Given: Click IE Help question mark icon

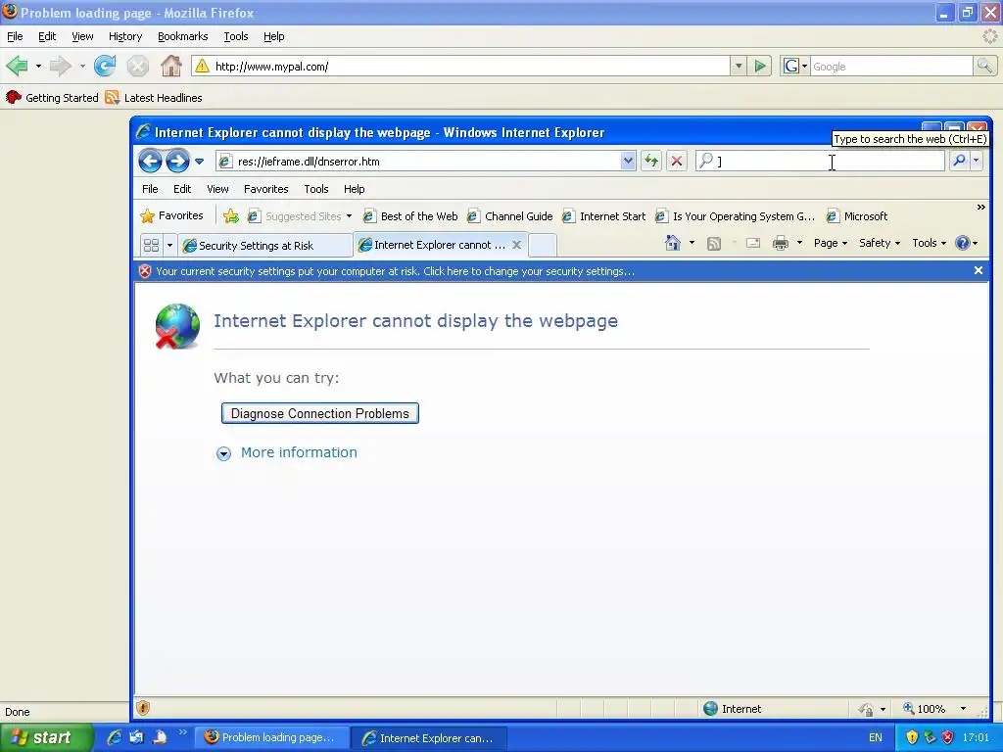Looking at the screenshot, I should click(x=962, y=243).
